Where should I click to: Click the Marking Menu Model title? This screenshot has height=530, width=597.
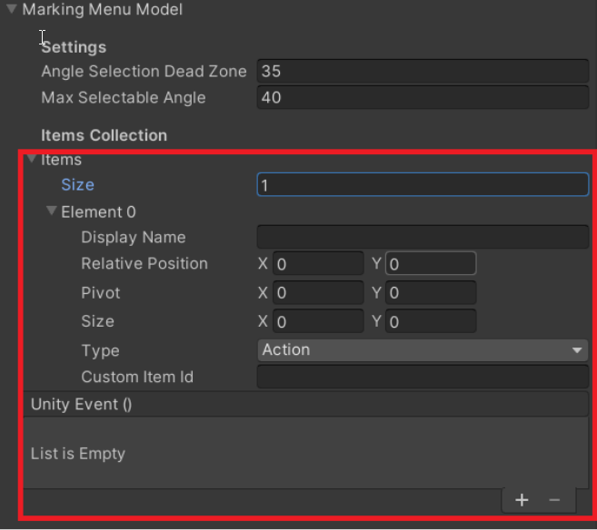(x=102, y=9)
